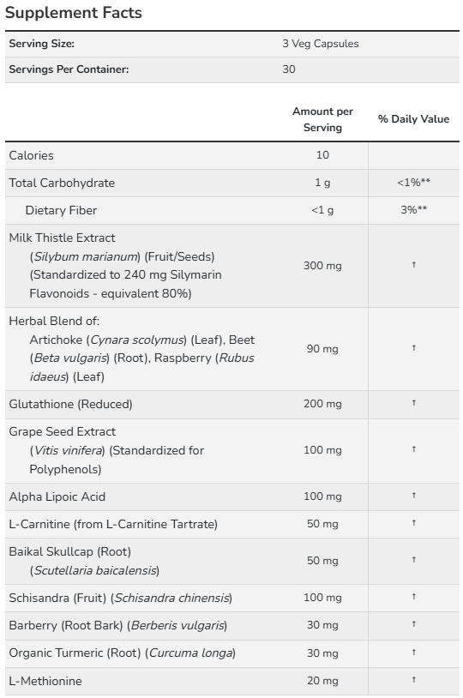463x698 pixels.
Task: Select the Grape Seed Extract ingredient name
Action: (63, 432)
